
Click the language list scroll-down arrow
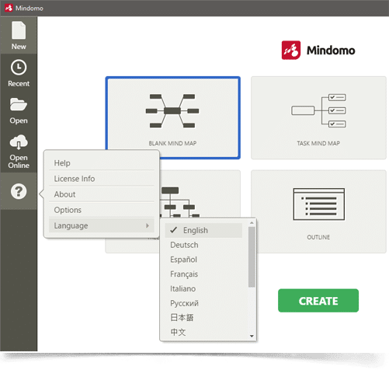(252, 336)
